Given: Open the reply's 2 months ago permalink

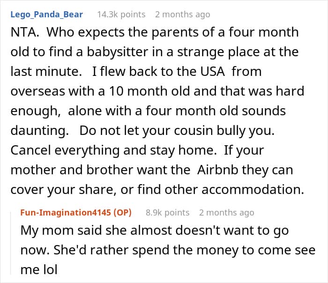Looking at the screenshot, I should [226, 213].
